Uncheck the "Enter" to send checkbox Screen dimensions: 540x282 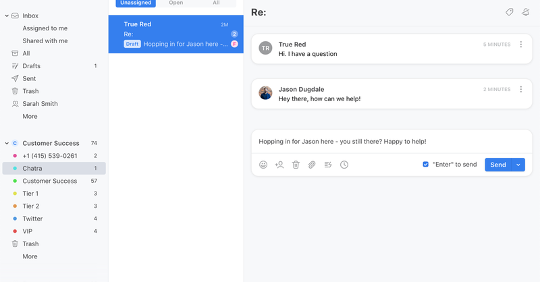point(425,165)
